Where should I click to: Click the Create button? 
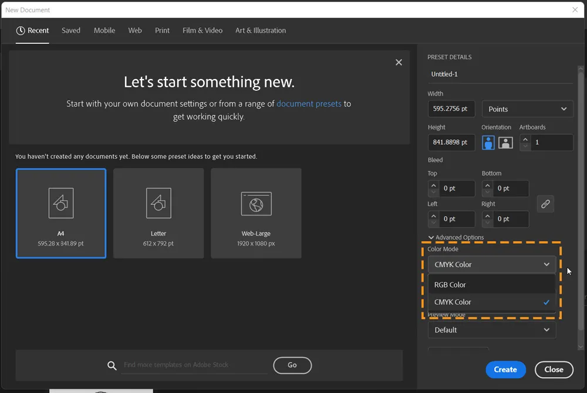[x=505, y=370]
